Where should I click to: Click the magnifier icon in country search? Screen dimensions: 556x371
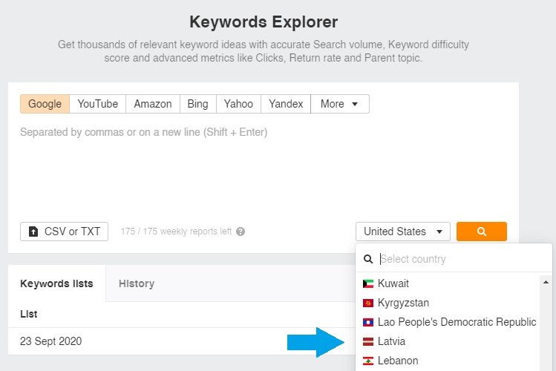[x=368, y=259]
